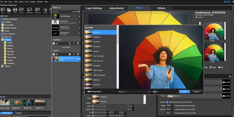
Task: Open the Wedding folder
Action: [11, 63]
